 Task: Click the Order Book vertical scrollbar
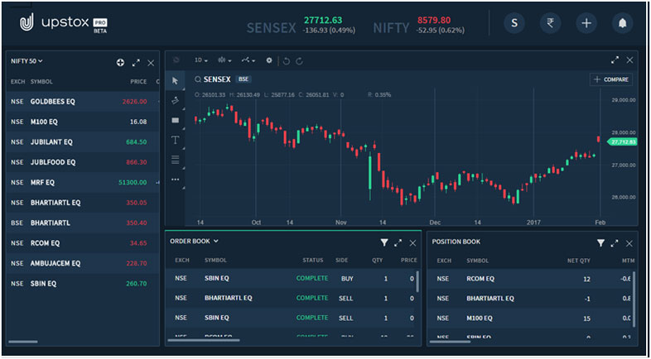point(417,281)
